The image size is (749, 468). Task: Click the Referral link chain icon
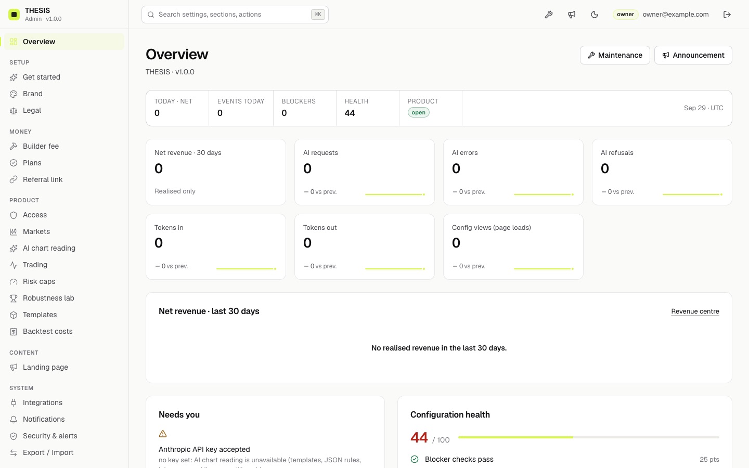coord(14,180)
